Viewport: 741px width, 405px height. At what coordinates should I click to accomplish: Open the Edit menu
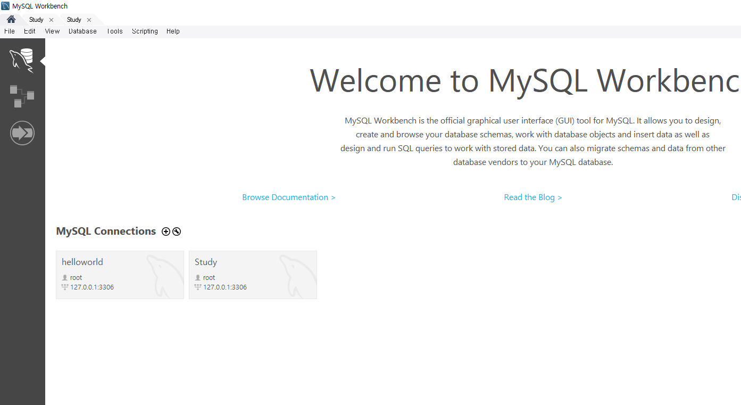(30, 31)
